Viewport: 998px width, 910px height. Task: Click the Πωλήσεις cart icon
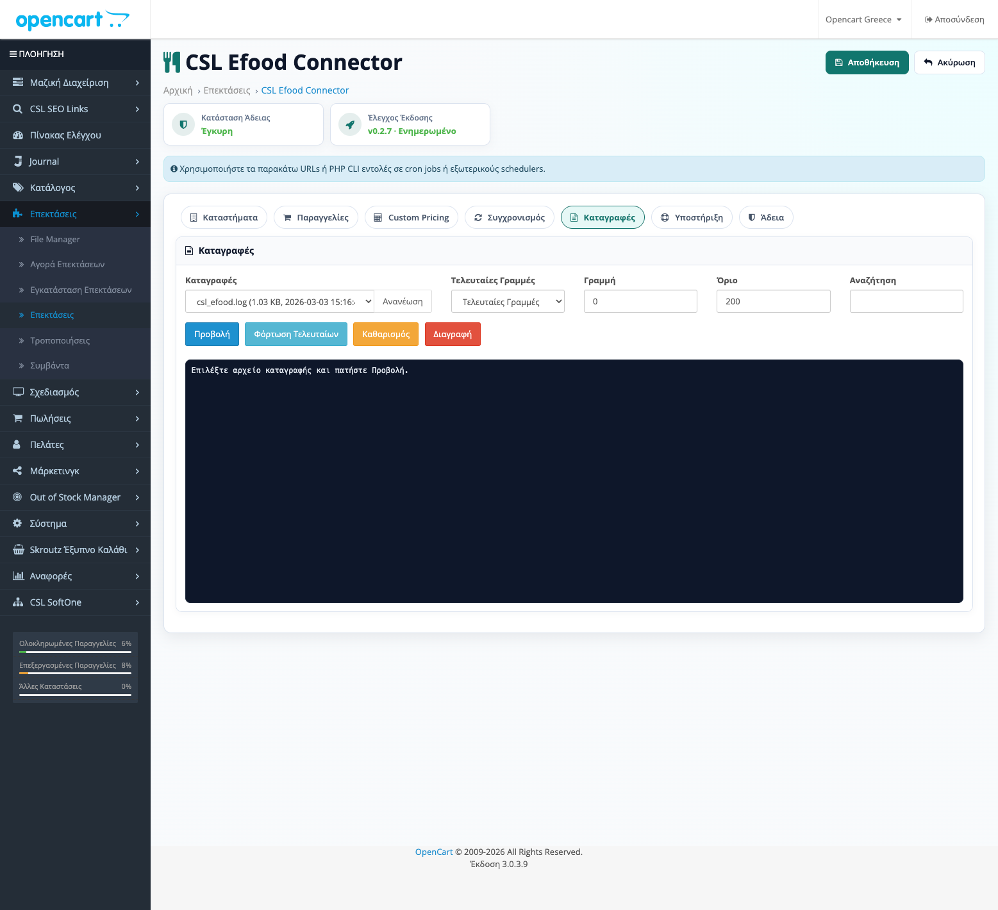click(x=18, y=418)
